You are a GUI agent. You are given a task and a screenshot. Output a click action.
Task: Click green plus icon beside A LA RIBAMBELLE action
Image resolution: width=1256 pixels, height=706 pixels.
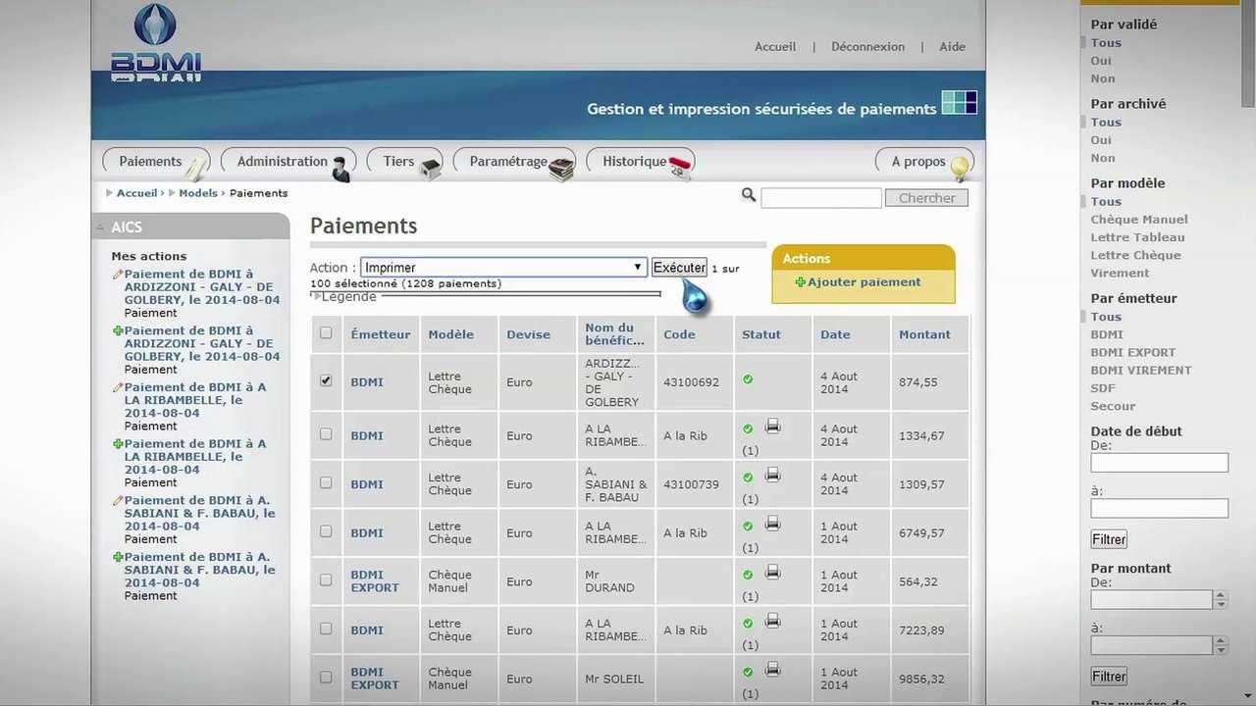pyautogui.click(x=118, y=444)
